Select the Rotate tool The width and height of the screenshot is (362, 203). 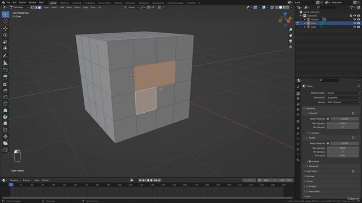(x=5, y=35)
